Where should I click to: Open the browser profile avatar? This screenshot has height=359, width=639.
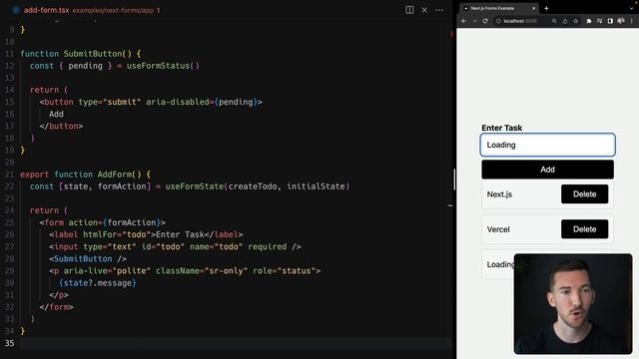(x=621, y=21)
